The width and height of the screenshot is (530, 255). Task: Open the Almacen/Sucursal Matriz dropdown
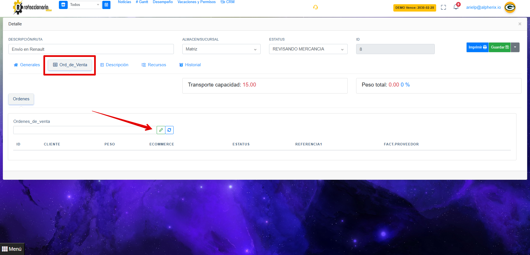coord(221,49)
